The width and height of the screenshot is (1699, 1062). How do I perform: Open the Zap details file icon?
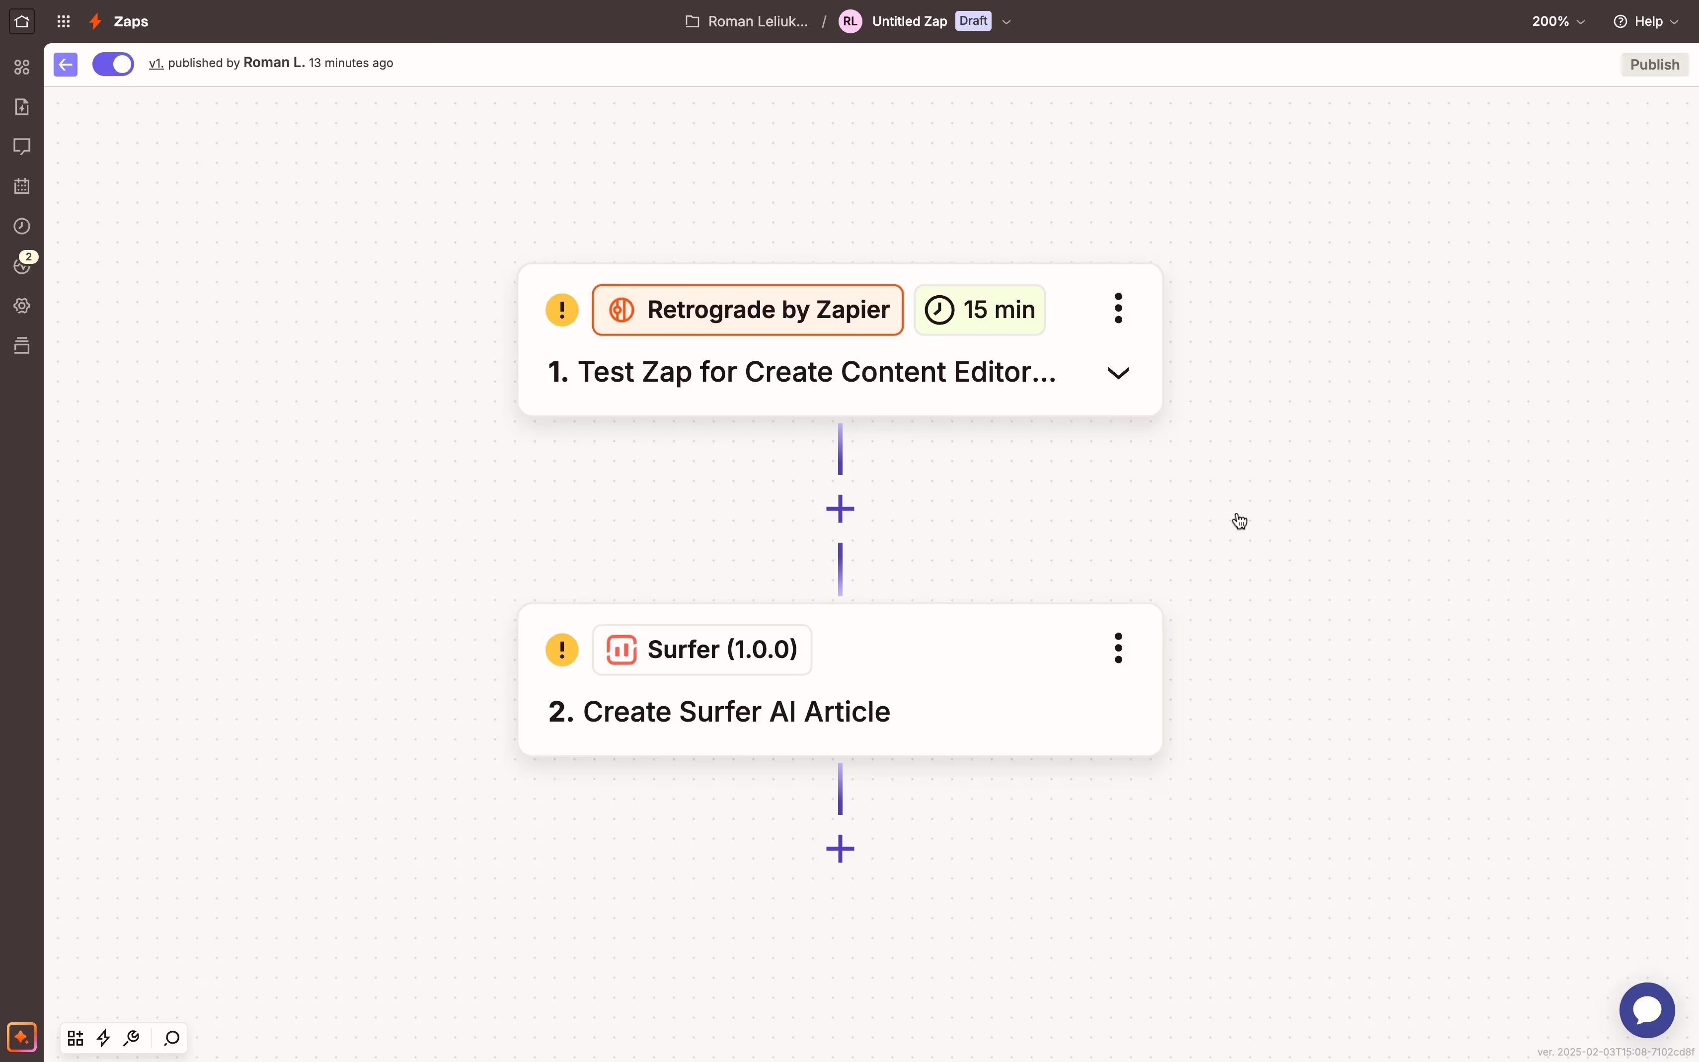pyautogui.click(x=22, y=107)
